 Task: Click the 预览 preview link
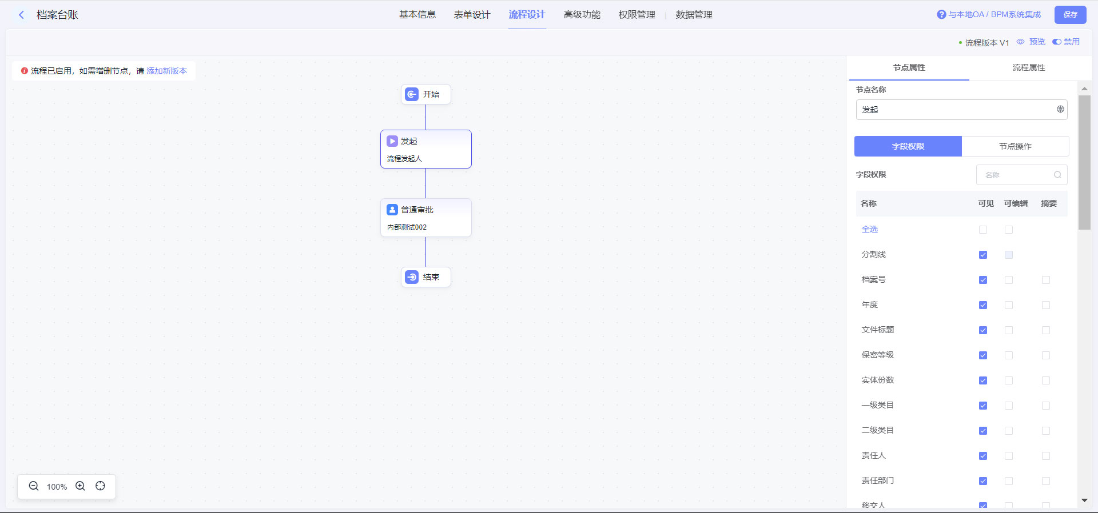pyautogui.click(x=1037, y=42)
